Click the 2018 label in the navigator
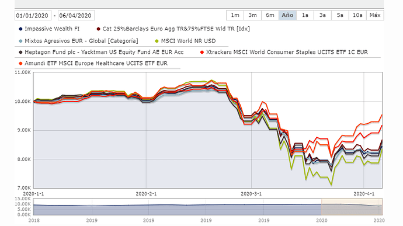 pyautogui.click(x=34, y=220)
